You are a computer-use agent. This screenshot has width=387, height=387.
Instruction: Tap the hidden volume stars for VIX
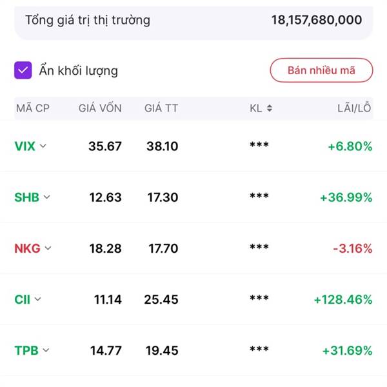(259, 146)
